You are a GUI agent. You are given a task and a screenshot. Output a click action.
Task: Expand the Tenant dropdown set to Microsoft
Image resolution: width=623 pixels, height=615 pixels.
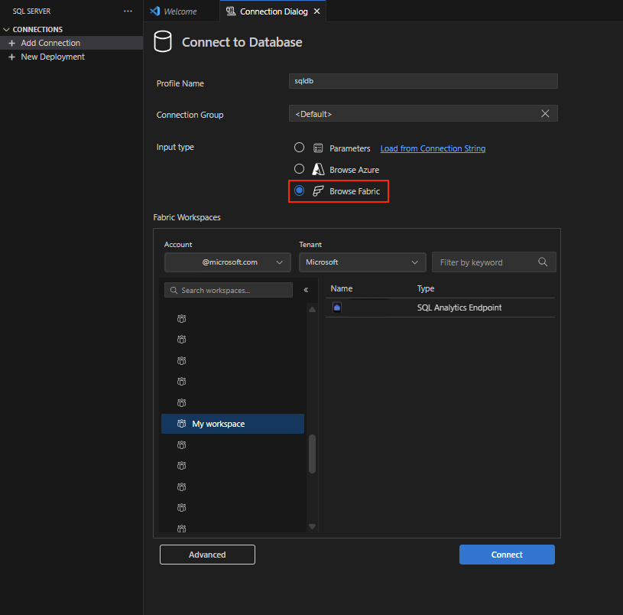tap(362, 262)
